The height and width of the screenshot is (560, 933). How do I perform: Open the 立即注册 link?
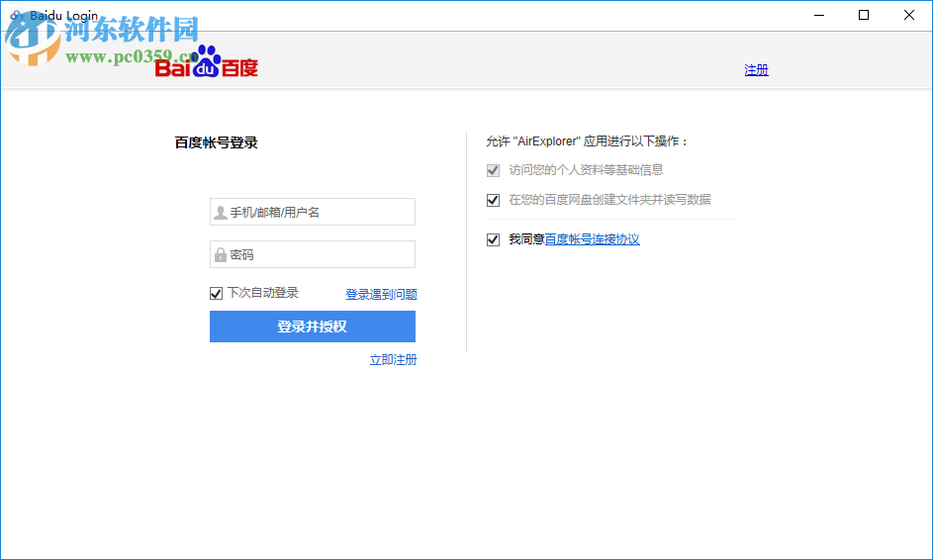click(x=394, y=360)
